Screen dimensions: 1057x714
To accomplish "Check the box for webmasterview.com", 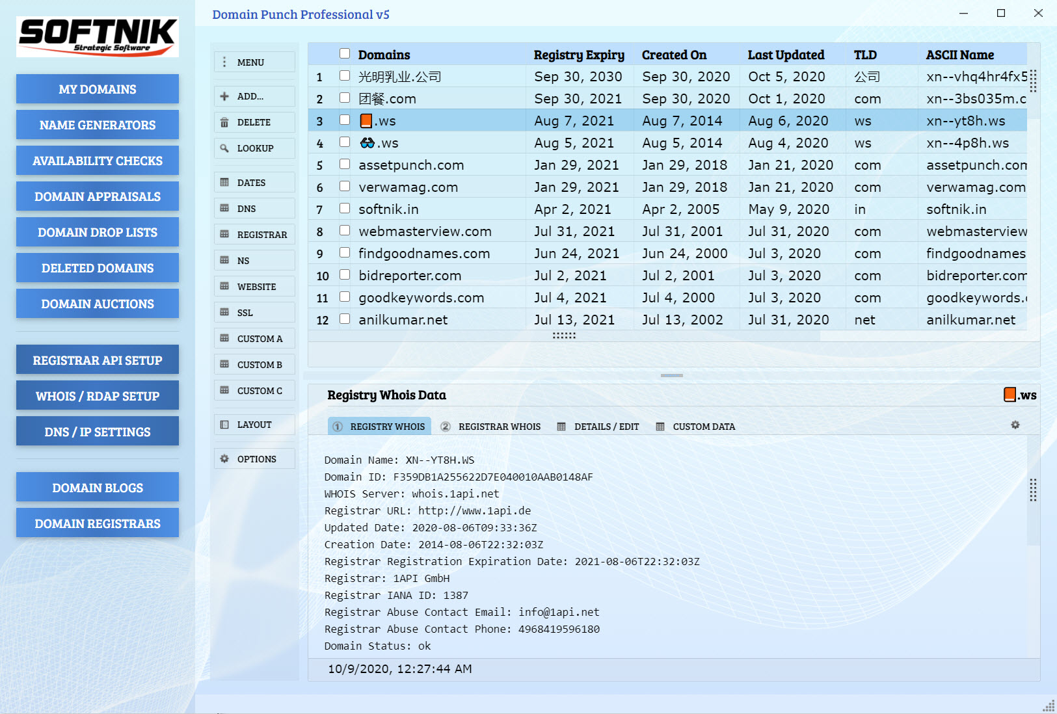I will pyautogui.click(x=345, y=231).
